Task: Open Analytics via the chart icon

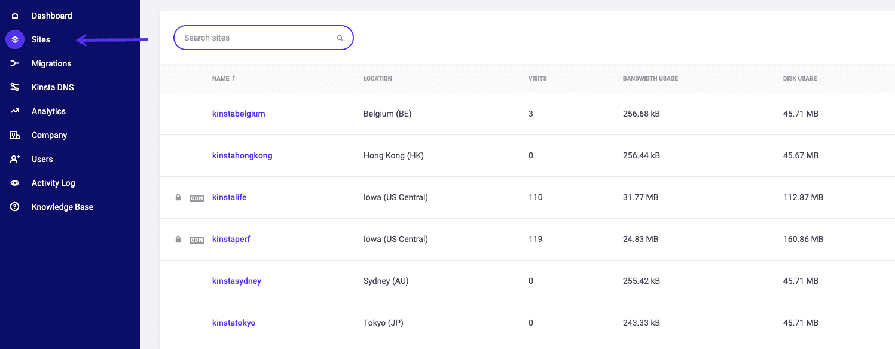Action: [x=15, y=111]
